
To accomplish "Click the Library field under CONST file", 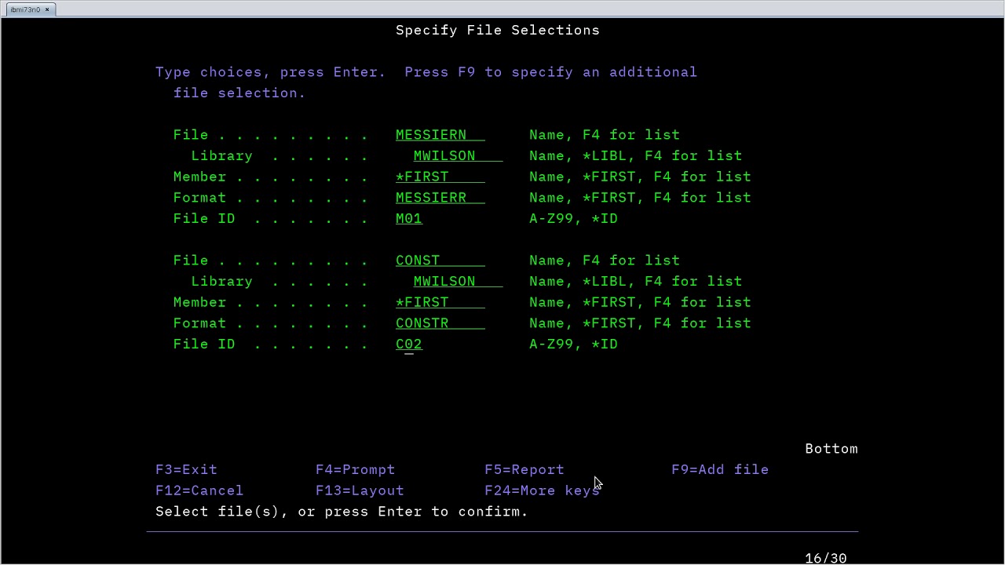I will tap(458, 282).
